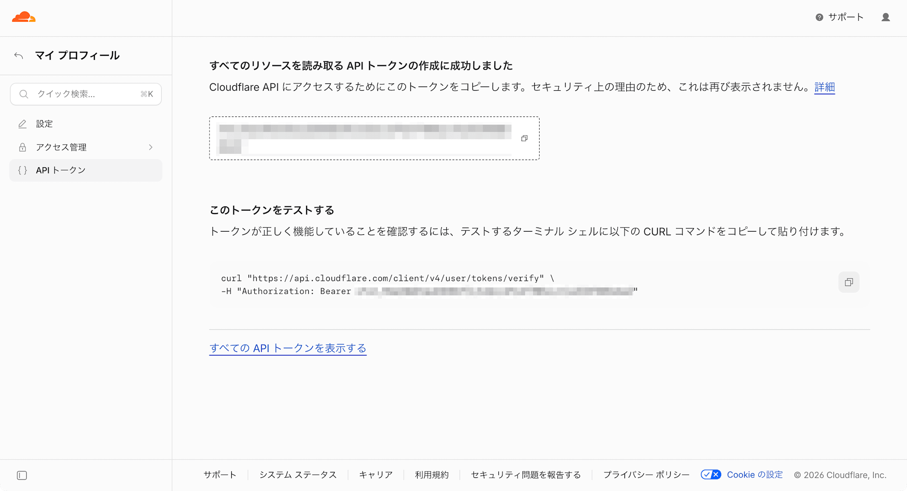This screenshot has width=907, height=491.
Task: Open 利用規約 in the footer
Action: click(x=432, y=475)
